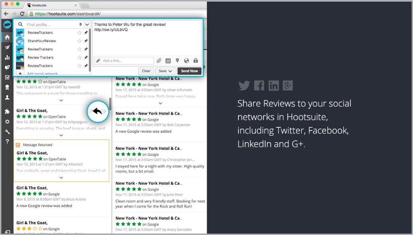Favorite the ReviewTrackers Twitter profile star
413x235 pixels.
coord(79,33)
